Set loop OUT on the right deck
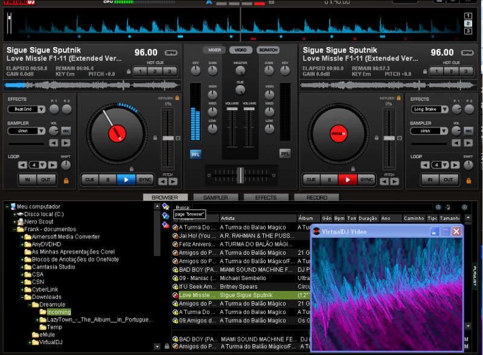Screen dimensions: 483x355 click(449, 180)
